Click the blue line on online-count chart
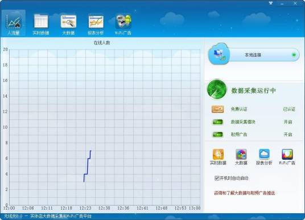This screenshot has width=305, height=220. (87, 166)
